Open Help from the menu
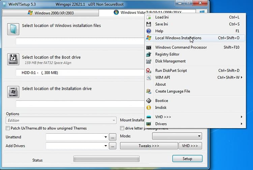The width and height of the screenshot is (253, 170). click(x=195, y=31)
